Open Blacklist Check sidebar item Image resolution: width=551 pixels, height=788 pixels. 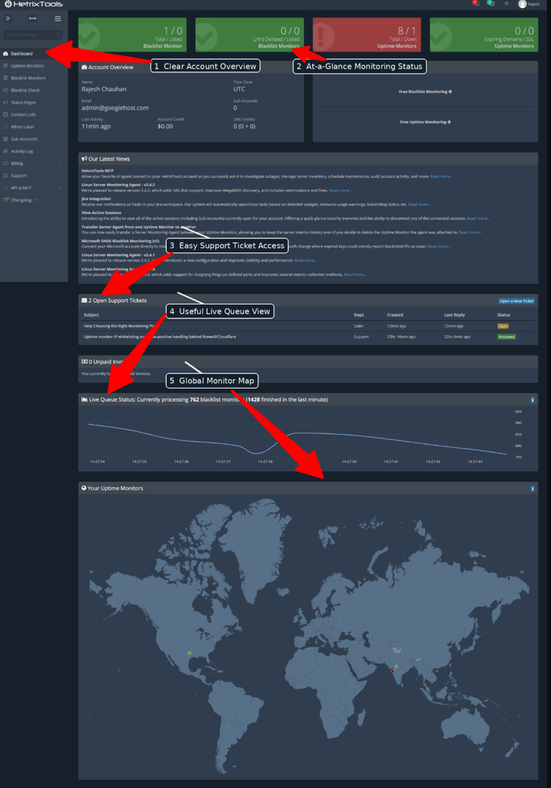34,91
